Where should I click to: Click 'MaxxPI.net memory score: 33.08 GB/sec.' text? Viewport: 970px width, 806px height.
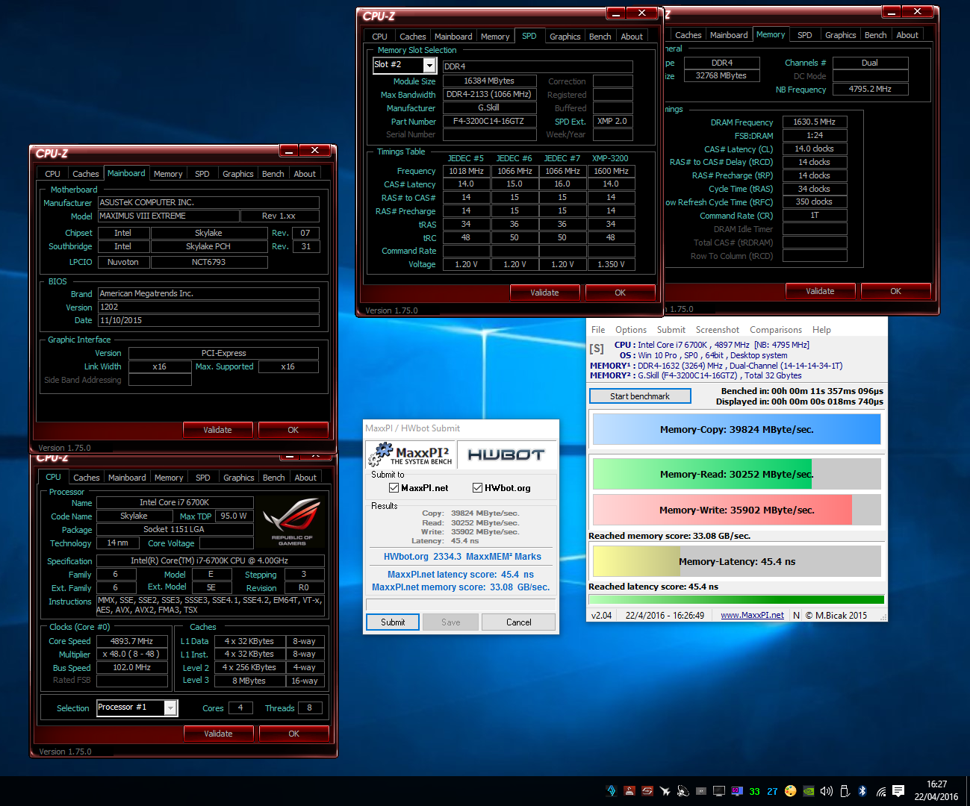pos(461,587)
